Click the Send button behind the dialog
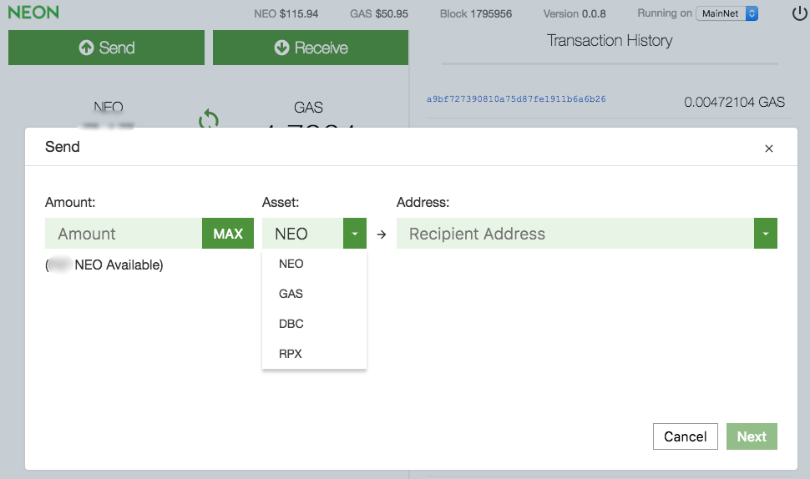Viewport: 810px width, 479px height. [106, 48]
